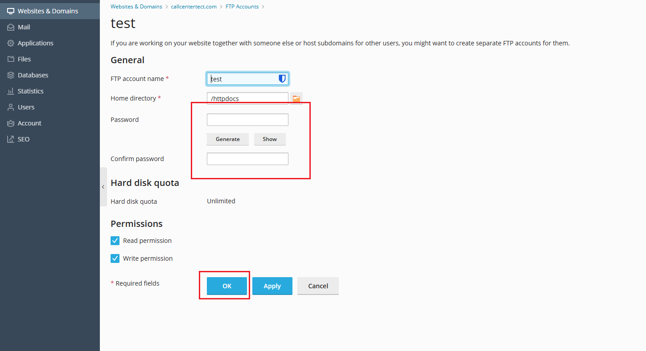Click the Statistics bar chart icon
Screen dimensions: 646x351
pos(11,91)
